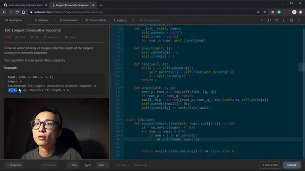Open the zoom magnifier icon in address bar

(258, 12)
